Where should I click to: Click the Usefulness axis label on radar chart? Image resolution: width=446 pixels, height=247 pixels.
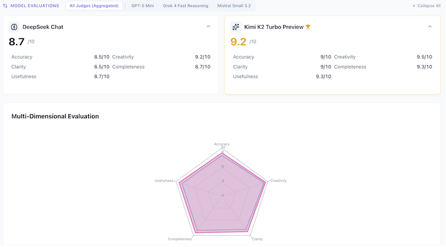point(164,181)
